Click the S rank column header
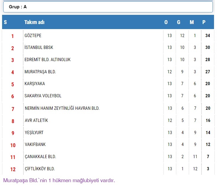Image resolution: width=217 pixels, height=186 pixels. coord(5,22)
